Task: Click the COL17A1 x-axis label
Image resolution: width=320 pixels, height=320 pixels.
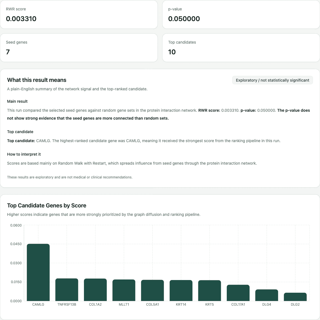Action: pos(238,305)
